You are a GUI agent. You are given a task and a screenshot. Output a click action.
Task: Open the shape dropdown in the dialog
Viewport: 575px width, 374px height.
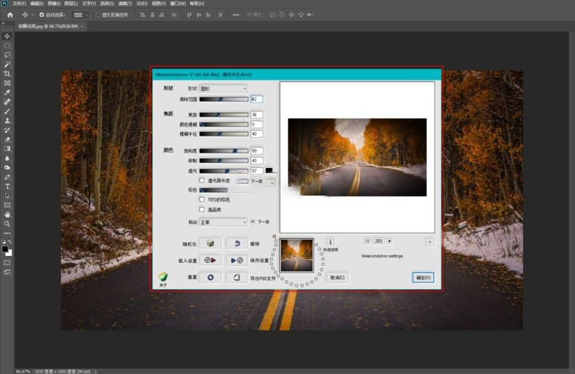pyautogui.click(x=223, y=89)
